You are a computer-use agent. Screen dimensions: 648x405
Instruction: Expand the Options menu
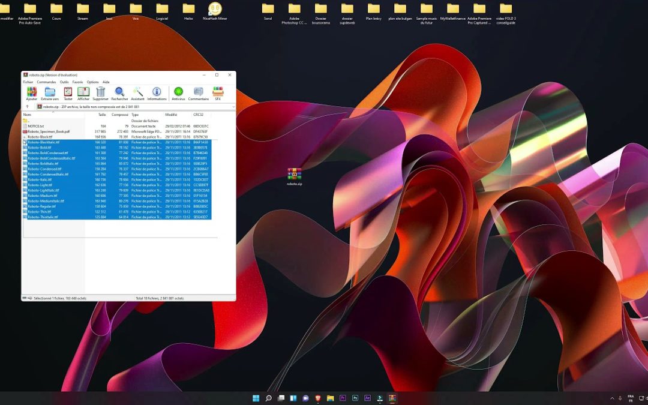pyautogui.click(x=93, y=82)
